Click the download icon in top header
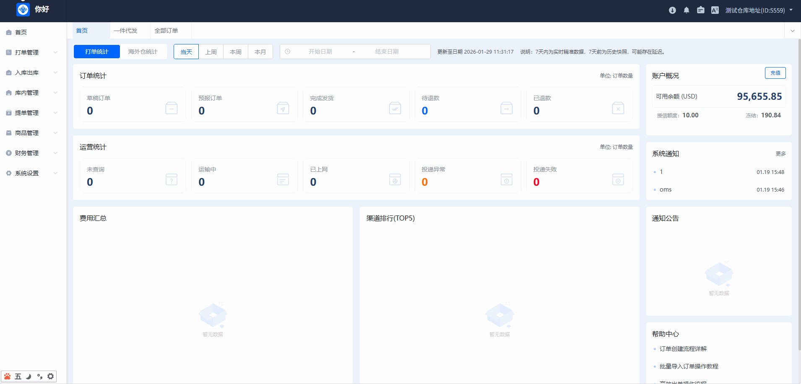 pyautogui.click(x=672, y=10)
